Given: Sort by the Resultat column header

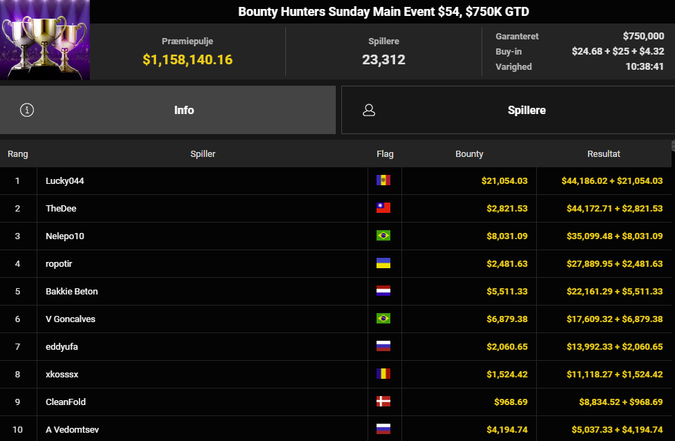Looking at the screenshot, I should (x=603, y=154).
